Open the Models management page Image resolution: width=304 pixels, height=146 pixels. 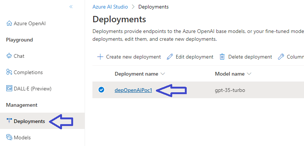pos(22,137)
